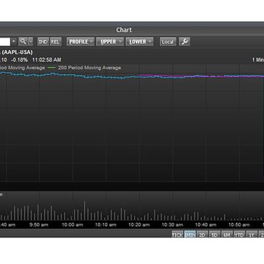Switch to the 5D time range
Image resolution: width=264 pixels, height=264 pixels.
tap(214, 234)
